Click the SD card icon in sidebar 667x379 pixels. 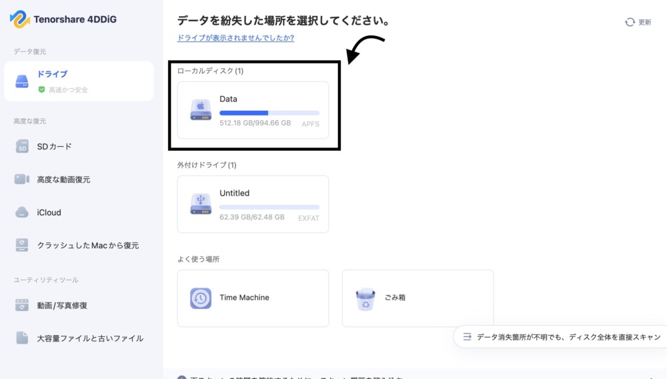pos(22,146)
